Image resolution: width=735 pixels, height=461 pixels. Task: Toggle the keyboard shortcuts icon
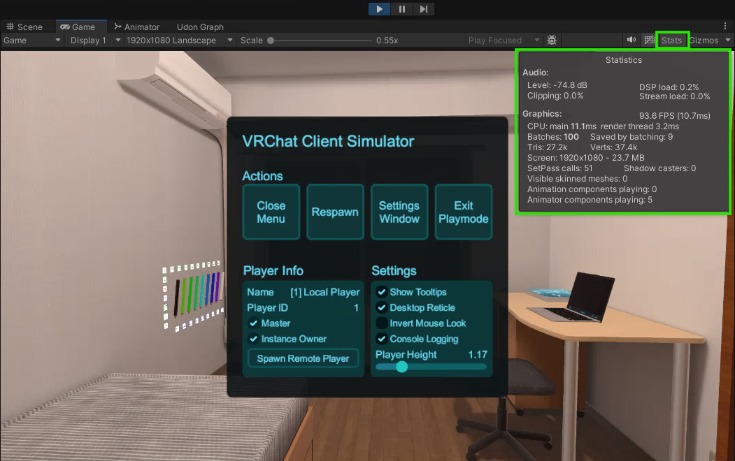pos(649,40)
